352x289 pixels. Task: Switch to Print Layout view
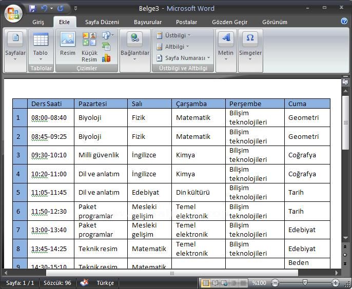pyautogui.click(x=206, y=283)
